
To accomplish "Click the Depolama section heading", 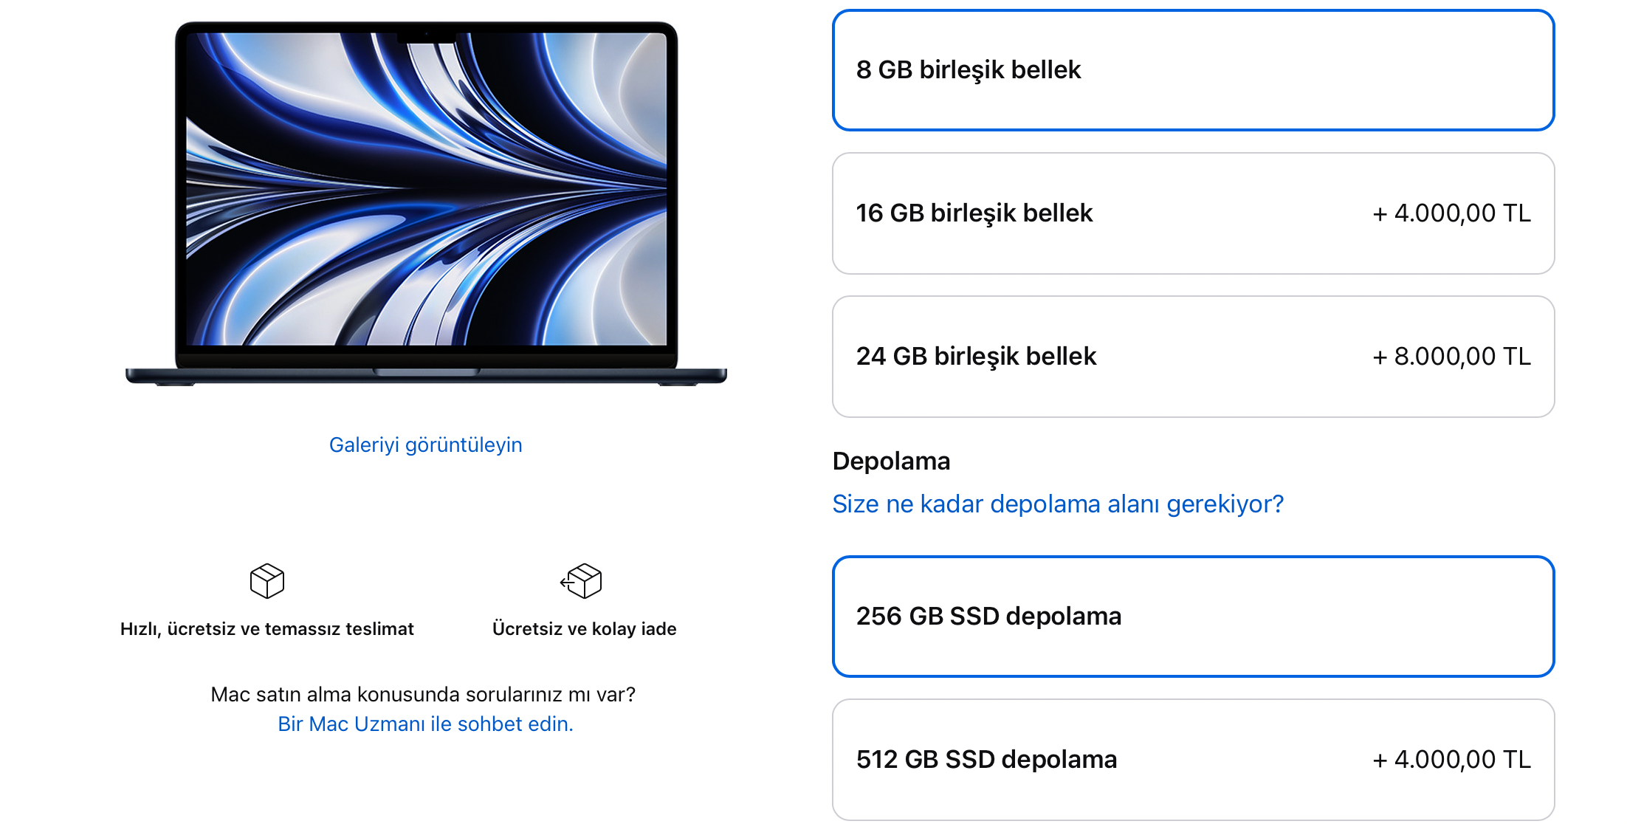I will (891, 461).
